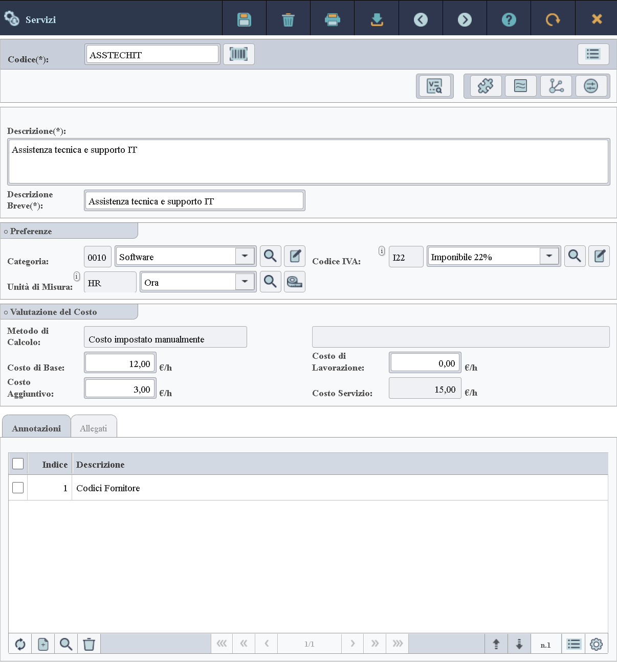Delete annotation with bottom trash icon
Screen dimensions: 617x663
(x=89, y=644)
